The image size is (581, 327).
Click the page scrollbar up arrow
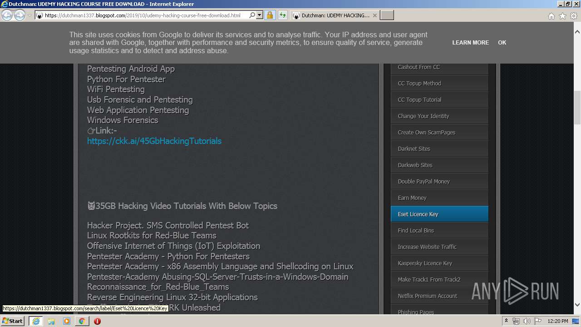tap(577, 32)
